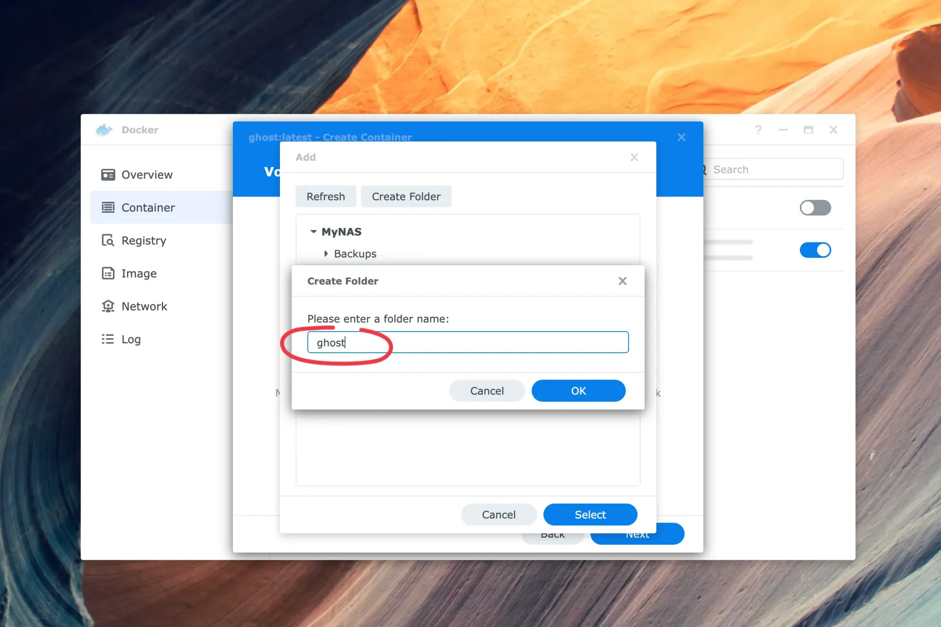Click the Create Folder tab button
This screenshot has width=941, height=627.
[x=406, y=196]
